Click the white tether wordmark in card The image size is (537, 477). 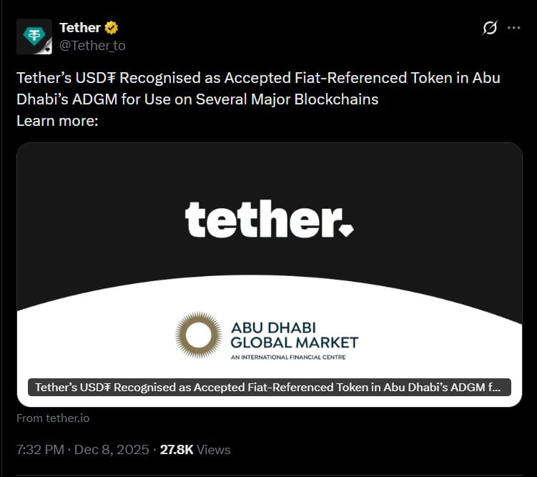point(259,219)
